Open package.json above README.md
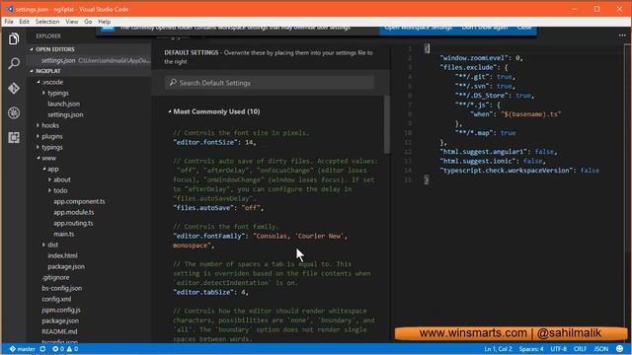The width and height of the screenshot is (632, 355). coord(60,321)
